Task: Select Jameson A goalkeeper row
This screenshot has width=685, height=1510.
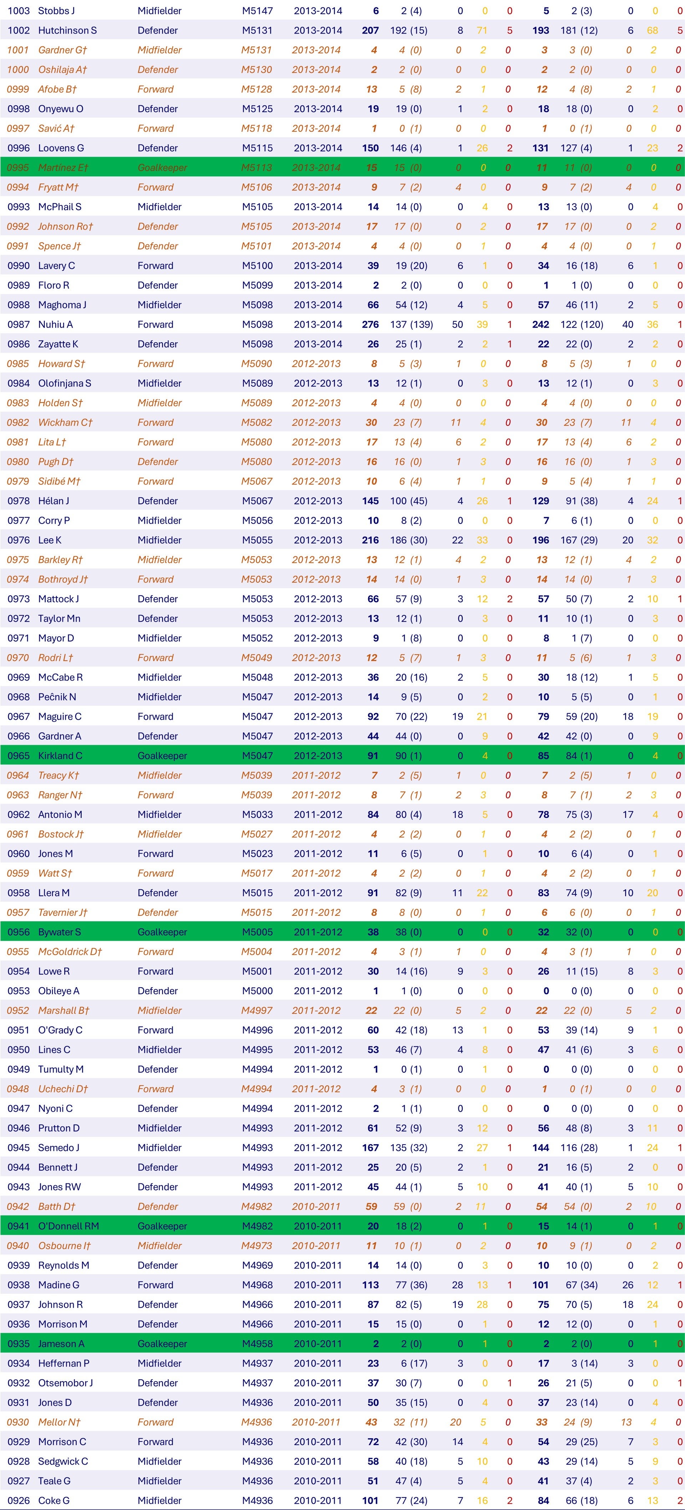Action: point(342,1344)
